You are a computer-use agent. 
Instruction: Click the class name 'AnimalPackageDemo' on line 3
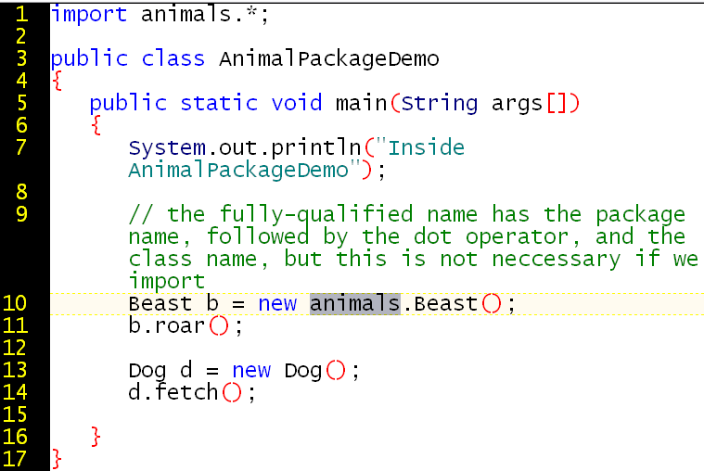click(329, 59)
